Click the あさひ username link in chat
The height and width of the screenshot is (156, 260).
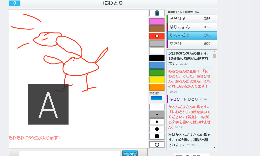pyautogui.click(x=175, y=99)
